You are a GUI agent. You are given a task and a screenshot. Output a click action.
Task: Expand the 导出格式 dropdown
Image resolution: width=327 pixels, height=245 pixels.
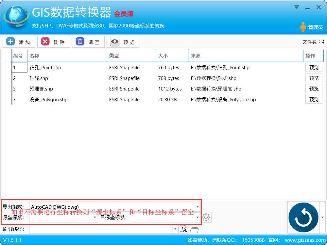click(x=197, y=207)
